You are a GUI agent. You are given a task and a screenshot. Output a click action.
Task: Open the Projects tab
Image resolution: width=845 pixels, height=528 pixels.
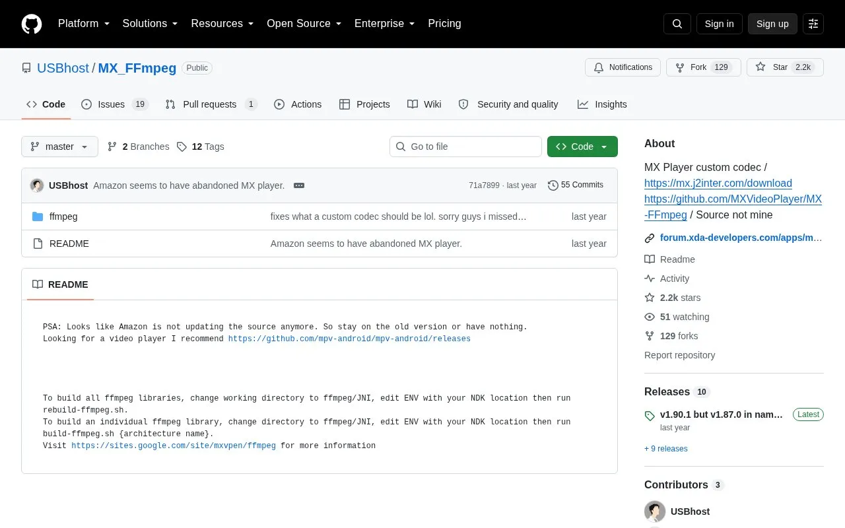tap(364, 104)
